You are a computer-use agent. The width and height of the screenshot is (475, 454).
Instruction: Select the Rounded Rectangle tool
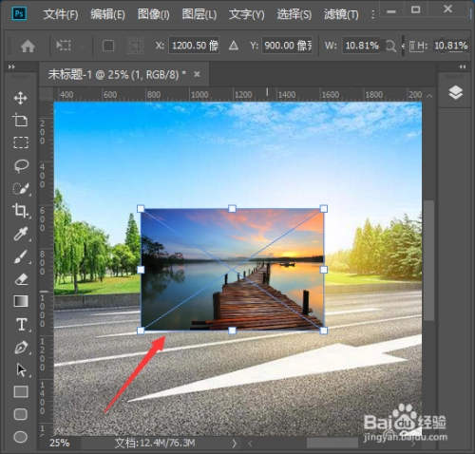click(21, 414)
